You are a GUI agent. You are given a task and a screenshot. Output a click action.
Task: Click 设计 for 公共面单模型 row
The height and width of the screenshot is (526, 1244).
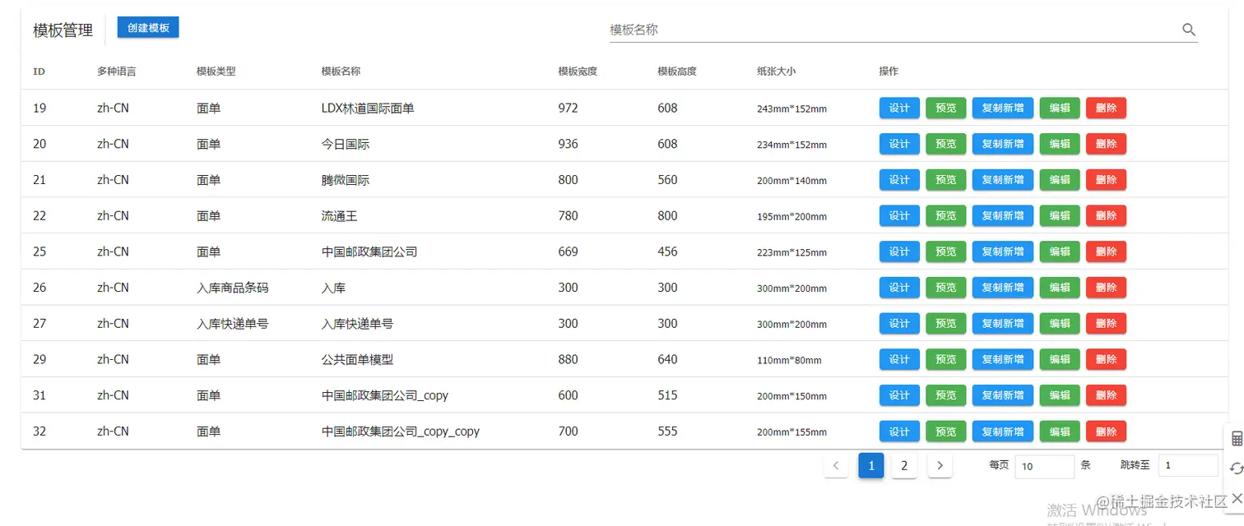[899, 359]
